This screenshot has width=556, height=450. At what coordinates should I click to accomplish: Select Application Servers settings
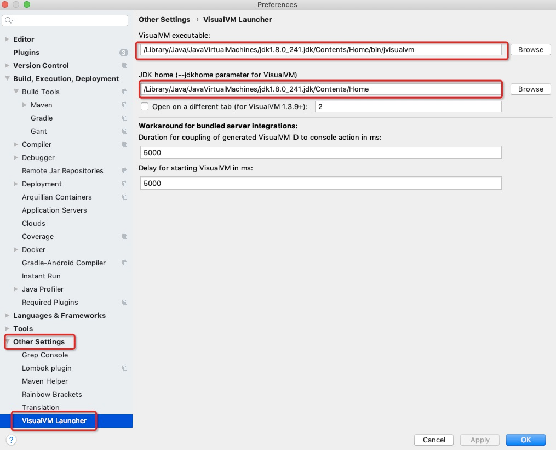pyautogui.click(x=54, y=210)
